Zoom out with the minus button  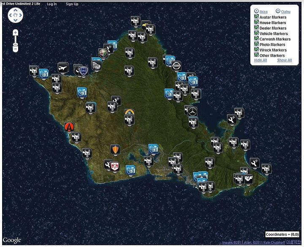click(15, 50)
